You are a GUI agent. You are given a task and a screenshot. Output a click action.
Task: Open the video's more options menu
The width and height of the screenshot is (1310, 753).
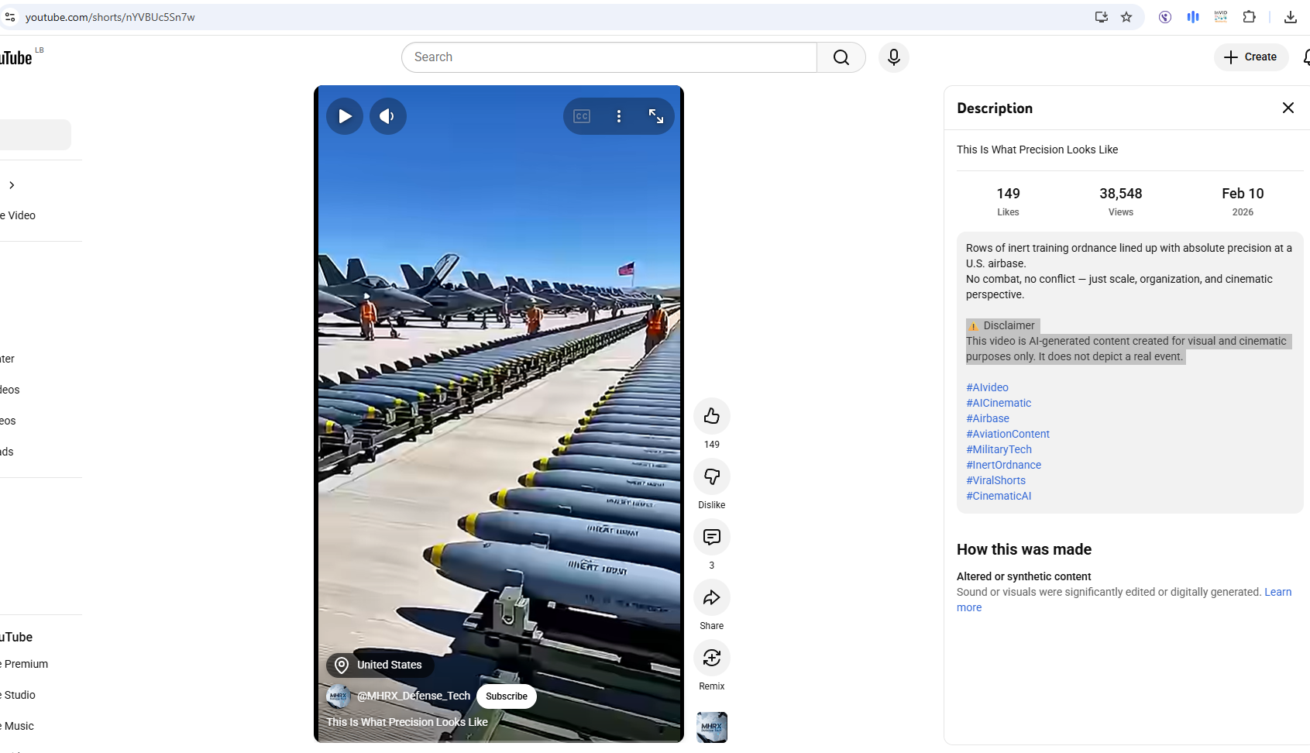pos(619,115)
